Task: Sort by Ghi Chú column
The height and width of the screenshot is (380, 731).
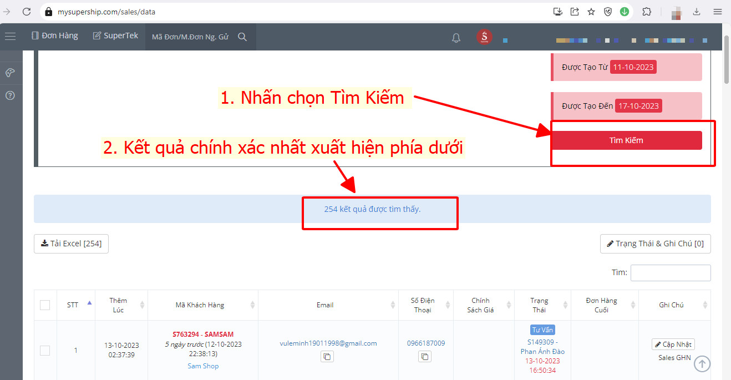Action: point(675,305)
